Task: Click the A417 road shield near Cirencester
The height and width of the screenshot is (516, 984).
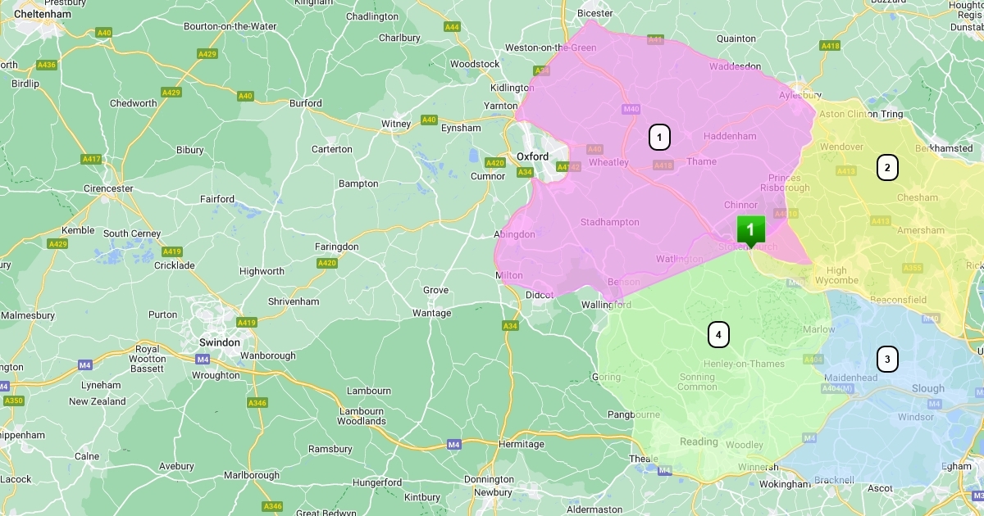Action: pyautogui.click(x=92, y=159)
